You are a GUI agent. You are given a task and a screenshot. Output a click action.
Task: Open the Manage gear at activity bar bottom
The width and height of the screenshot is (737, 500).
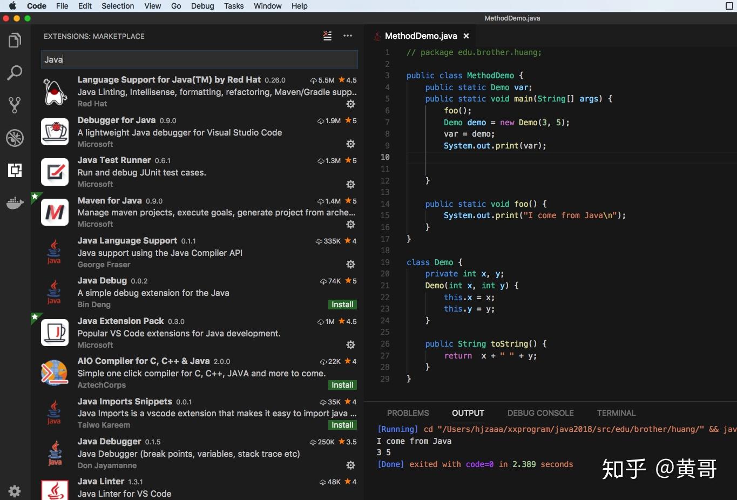coord(15,491)
